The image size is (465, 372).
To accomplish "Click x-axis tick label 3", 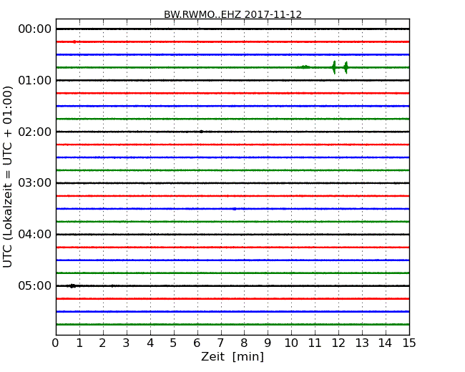I will [127, 343].
